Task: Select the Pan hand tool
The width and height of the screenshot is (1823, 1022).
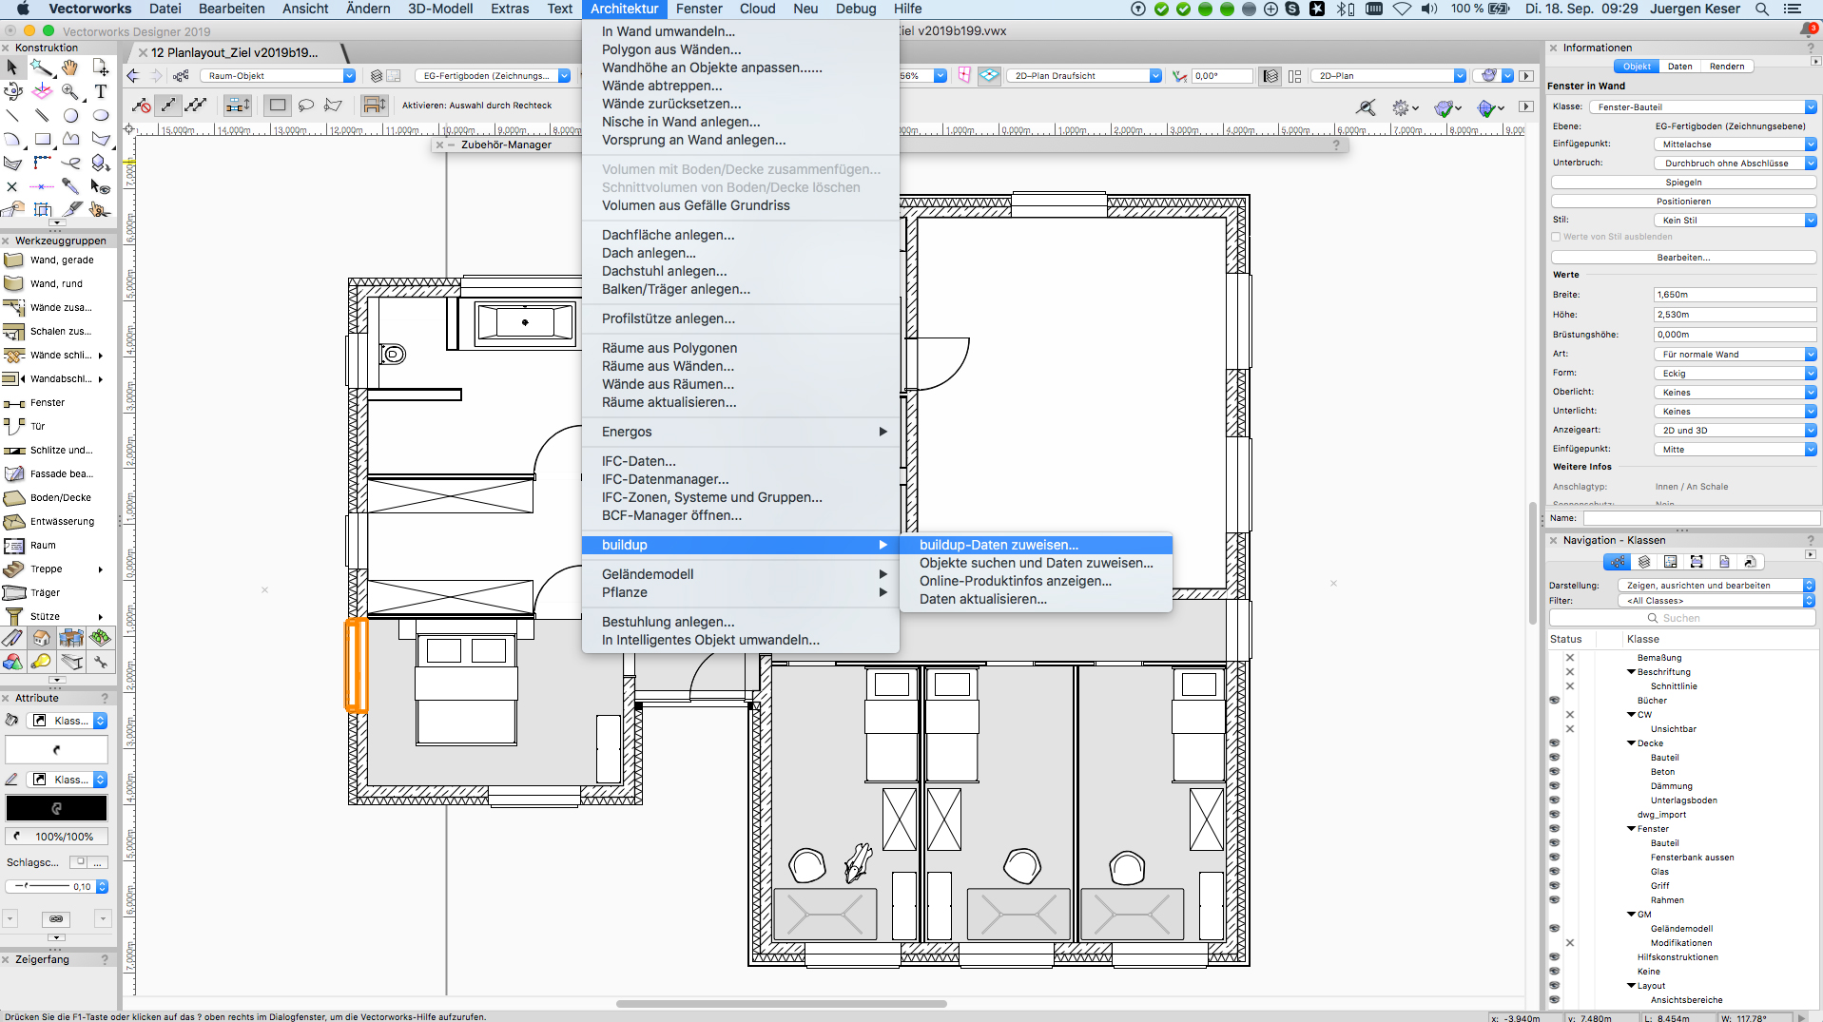Action: tap(70, 67)
